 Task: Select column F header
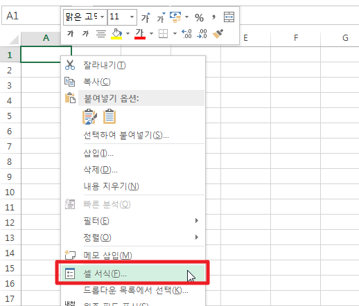(296, 38)
